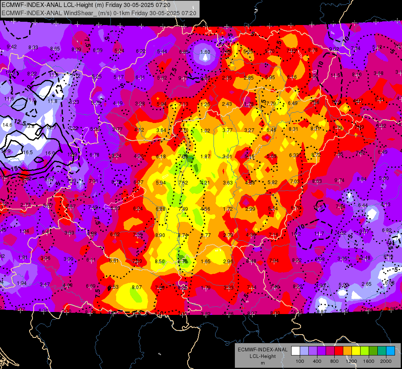Viewport: 402px width, 369px height.
Task: Click the shear value 7.52
Action: tap(183, 182)
